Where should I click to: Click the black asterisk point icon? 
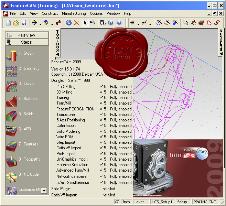click(x=132, y=23)
